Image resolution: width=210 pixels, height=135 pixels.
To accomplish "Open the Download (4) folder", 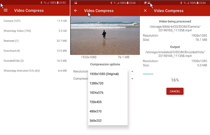I will click(x=35, y=51).
